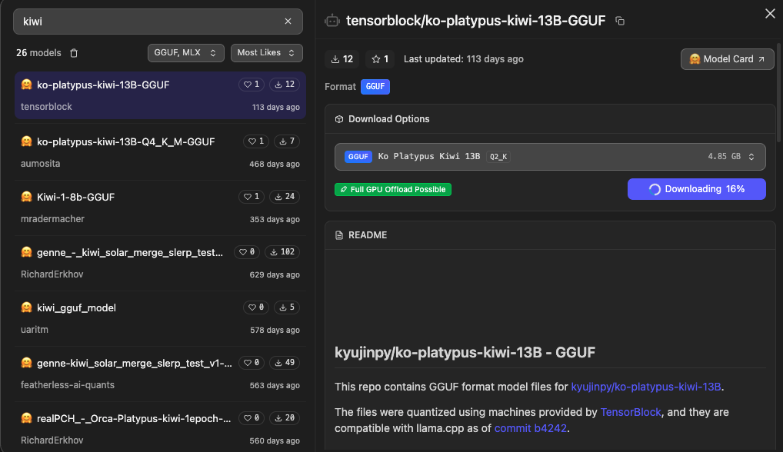Click Download Options box icon
Screen dimensions: 783x452
coord(339,119)
